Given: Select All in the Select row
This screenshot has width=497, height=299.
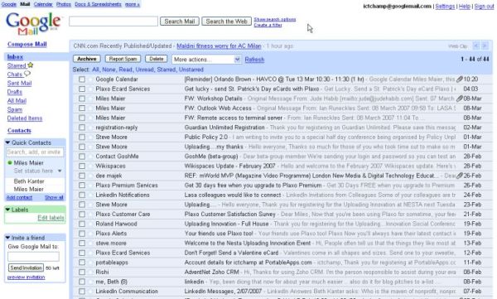Looking at the screenshot, I should pos(95,70).
